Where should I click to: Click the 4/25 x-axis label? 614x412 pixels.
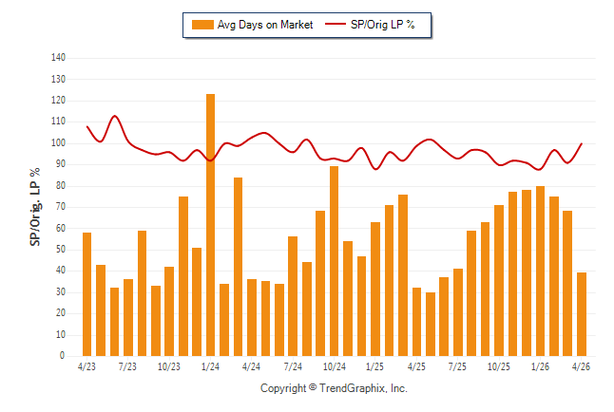pos(416,367)
